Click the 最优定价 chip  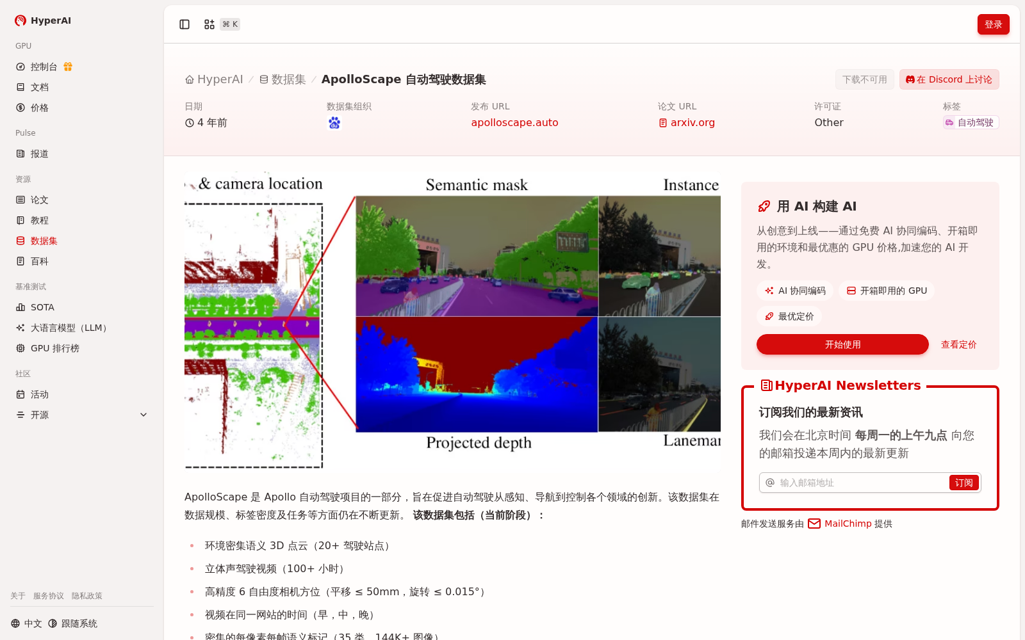click(x=789, y=316)
